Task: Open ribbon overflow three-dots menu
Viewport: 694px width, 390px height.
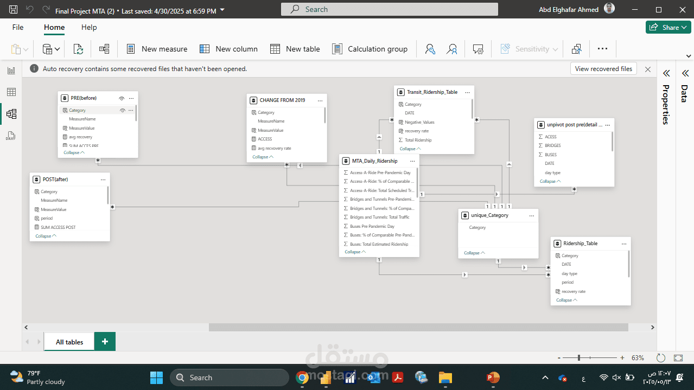Action: 602,49
